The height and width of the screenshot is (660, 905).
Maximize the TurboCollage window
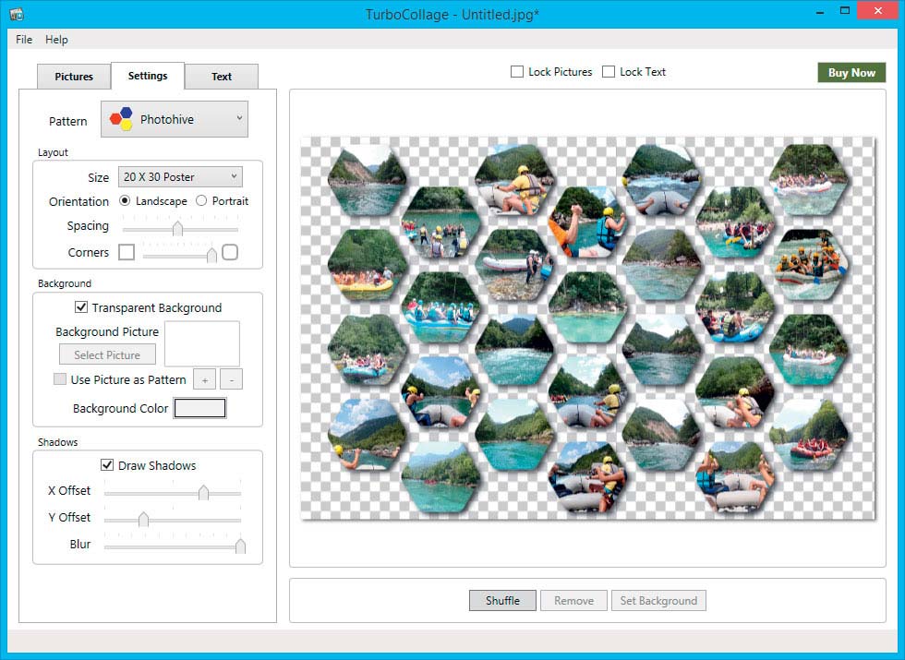tap(845, 11)
